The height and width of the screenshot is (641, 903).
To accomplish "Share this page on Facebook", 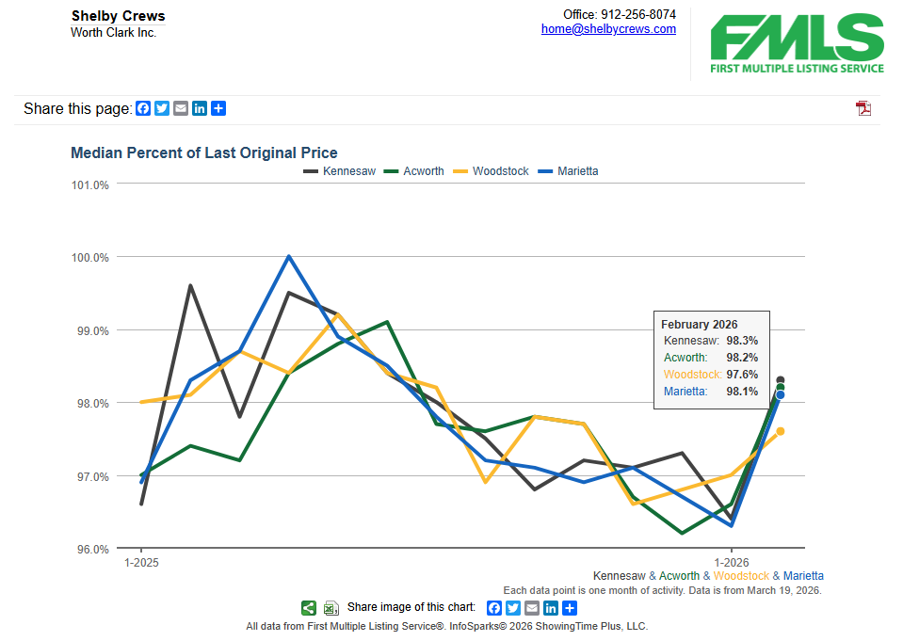I will pos(142,108).
